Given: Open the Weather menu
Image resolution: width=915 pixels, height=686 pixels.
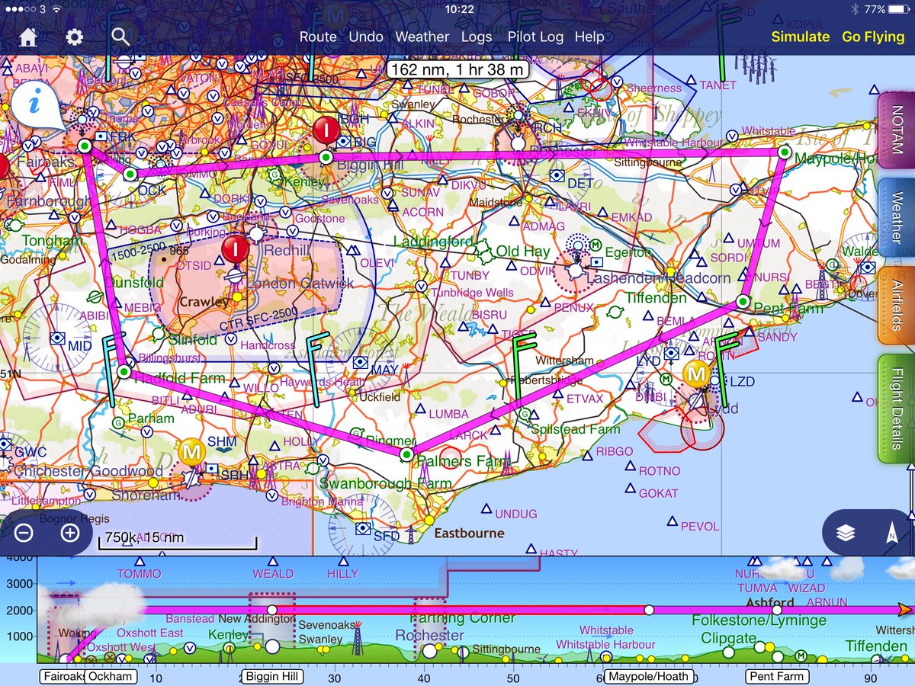Looking at the screenshot, I should 422,37.
